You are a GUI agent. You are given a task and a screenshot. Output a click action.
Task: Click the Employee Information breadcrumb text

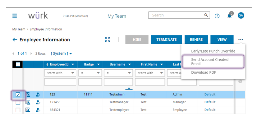click(46, 29)
